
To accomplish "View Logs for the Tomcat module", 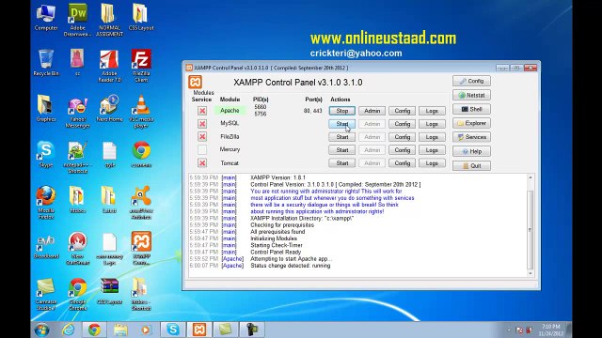I will (432, 162).
